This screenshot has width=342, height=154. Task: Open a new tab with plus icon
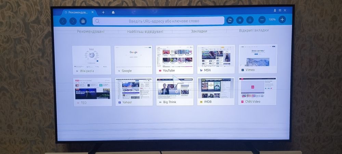coord(103,12)
